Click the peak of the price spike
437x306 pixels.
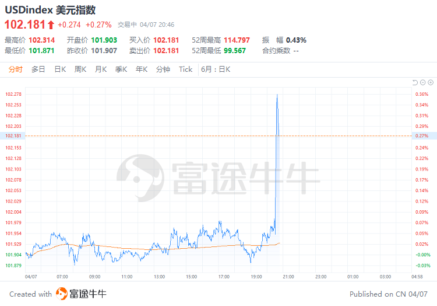pos(277,95)
